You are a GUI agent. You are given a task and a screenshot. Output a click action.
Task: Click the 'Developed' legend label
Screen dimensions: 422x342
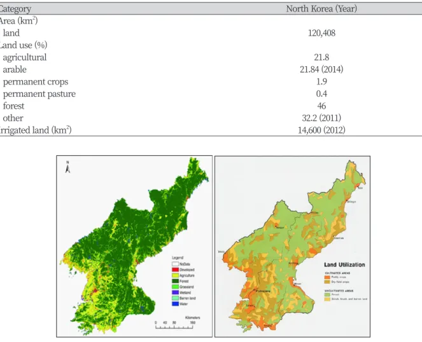[x=187, y=270]
